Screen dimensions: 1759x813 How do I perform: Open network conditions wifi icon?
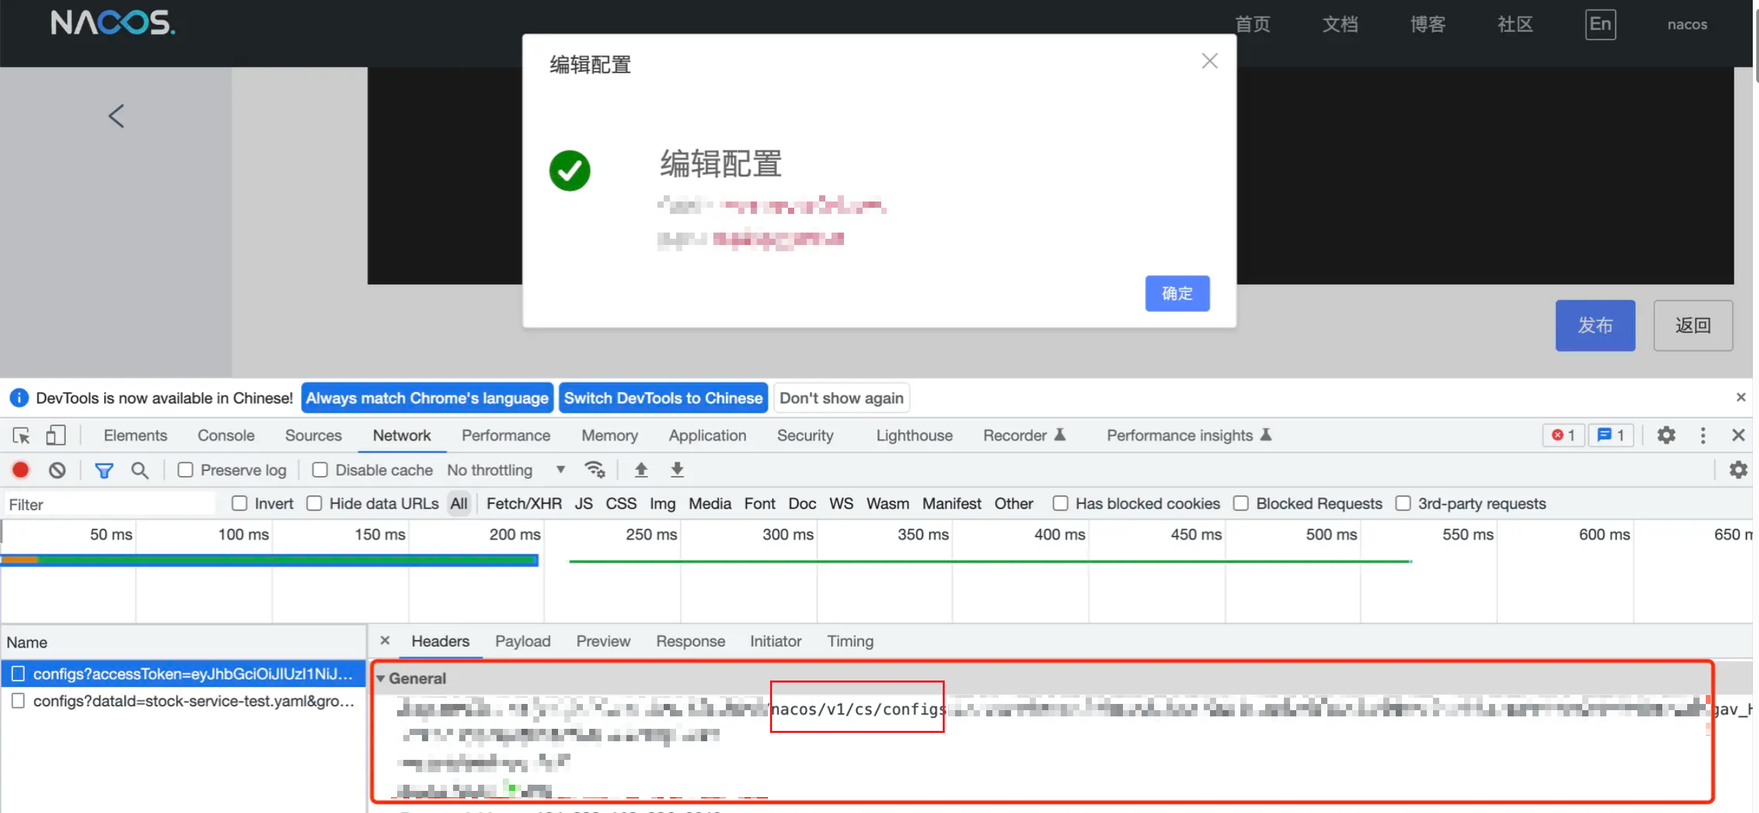[x=594, y=470]
